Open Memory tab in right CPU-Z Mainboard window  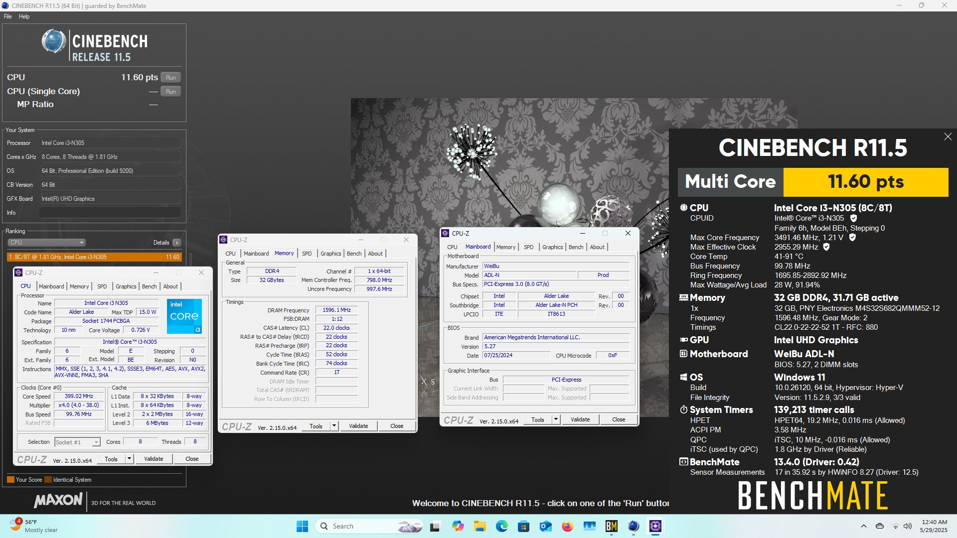pyautogui.click(x=506, y=247)
